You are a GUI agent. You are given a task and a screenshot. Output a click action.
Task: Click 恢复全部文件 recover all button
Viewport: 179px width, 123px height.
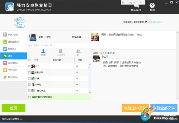click(164, 108)
